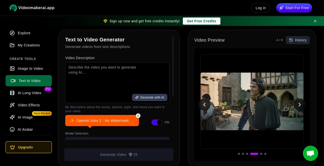This screenshot has height=166, width=324.
Task: Dismiss the OpenAI Sora 2 banner
Action: pyautogui.click(x=138, y=116)
